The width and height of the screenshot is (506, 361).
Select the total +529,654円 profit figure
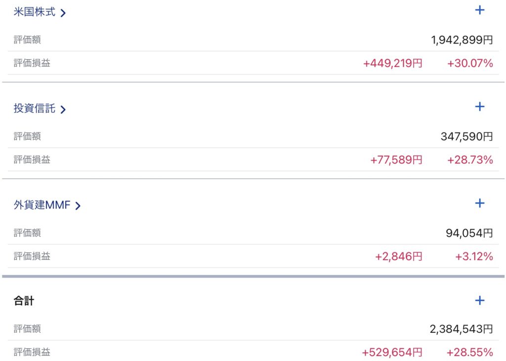coord(392,353)
